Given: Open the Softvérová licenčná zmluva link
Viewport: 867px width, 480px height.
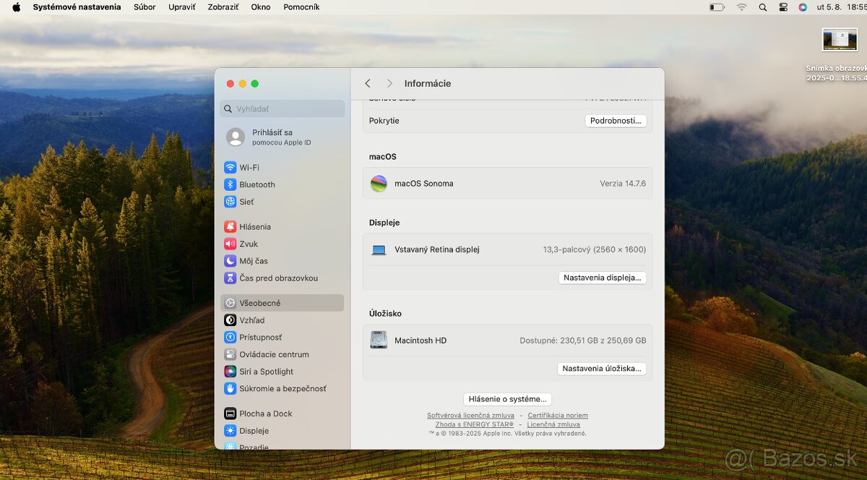Looking at the screenshot, I should (x=470, y=415).
